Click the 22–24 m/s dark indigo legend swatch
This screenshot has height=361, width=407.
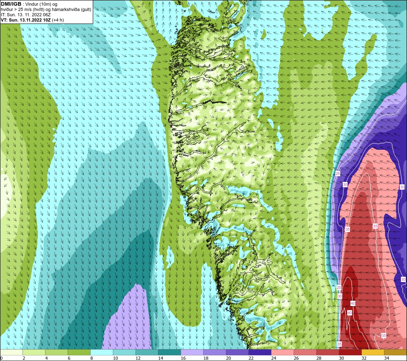pos(260,352)
